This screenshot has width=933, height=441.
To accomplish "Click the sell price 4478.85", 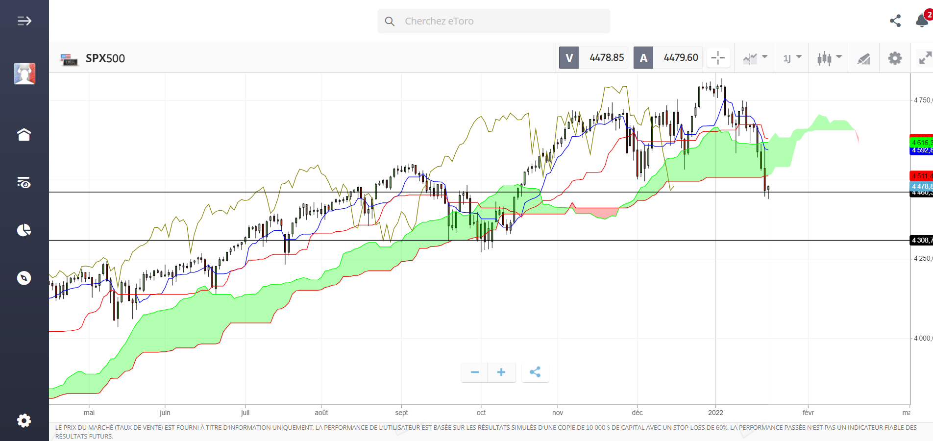I will (x=607, y=58).
